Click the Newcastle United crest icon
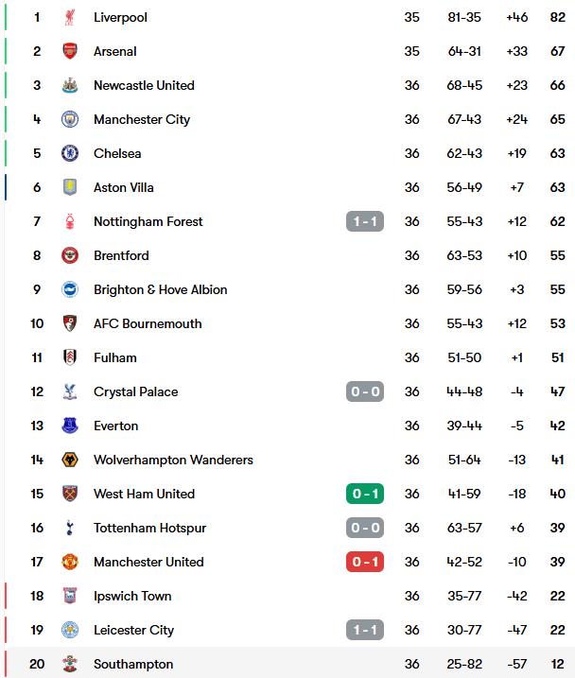 70,85
